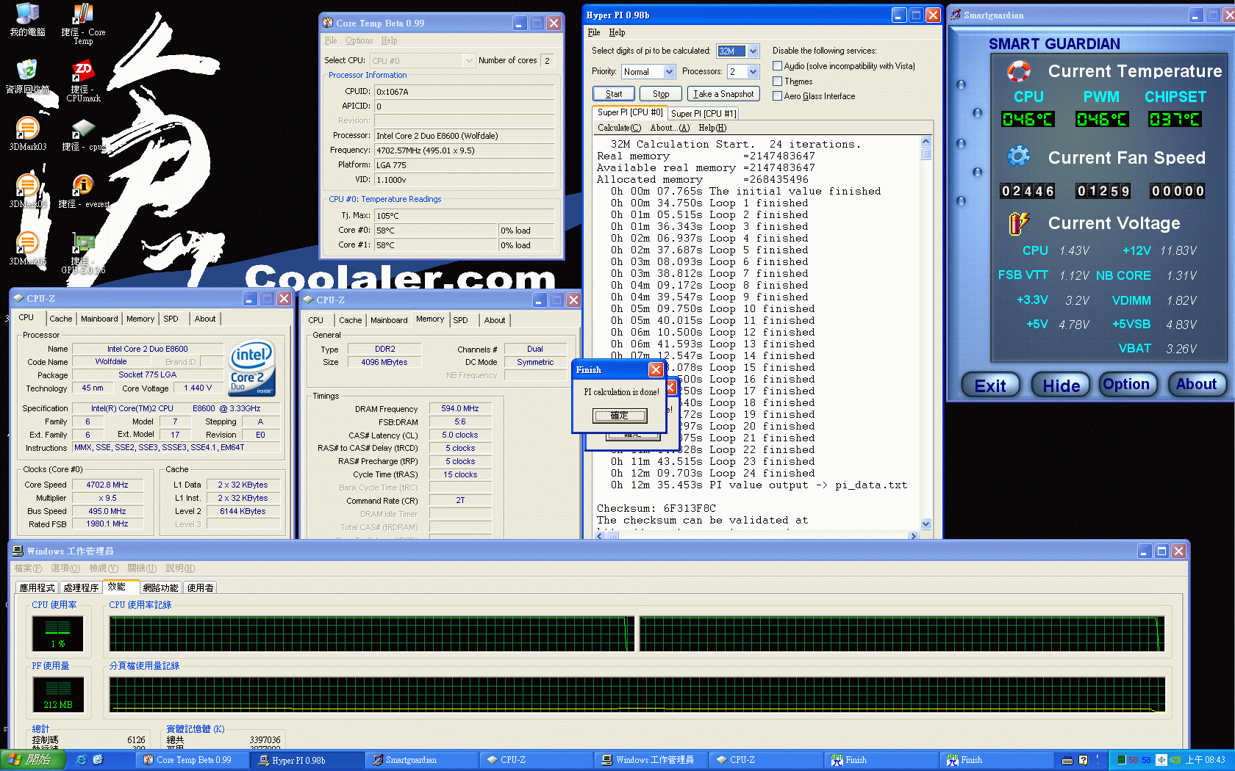Click the CPU usage gauge in Task Manager

tap(58, 634)
